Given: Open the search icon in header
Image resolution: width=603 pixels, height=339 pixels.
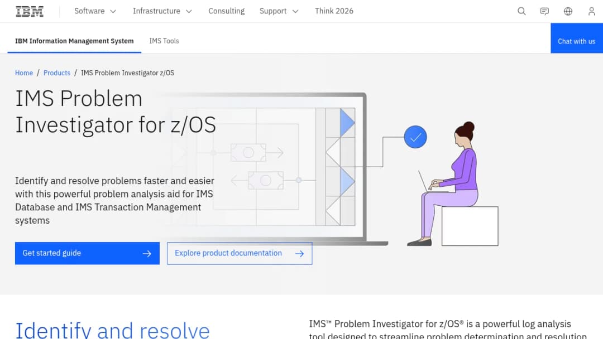Looking at the screenshot, I should pos(521,11).
